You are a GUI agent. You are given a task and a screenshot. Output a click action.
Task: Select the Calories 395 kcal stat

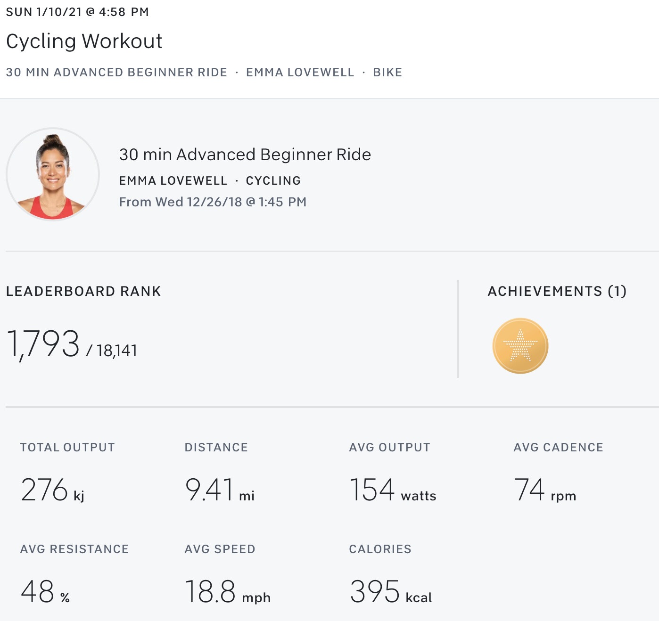tap(390, 591)
